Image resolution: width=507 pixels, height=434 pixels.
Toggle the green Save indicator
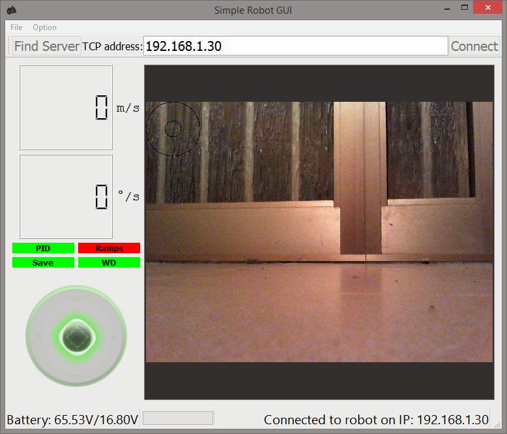[42, 262]
